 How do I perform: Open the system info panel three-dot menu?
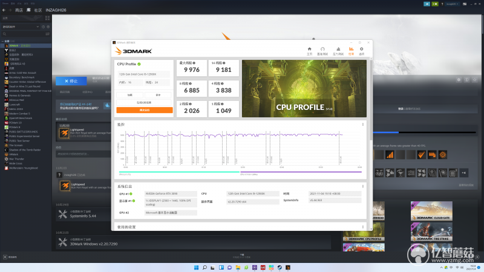click(x=362, y=186)
